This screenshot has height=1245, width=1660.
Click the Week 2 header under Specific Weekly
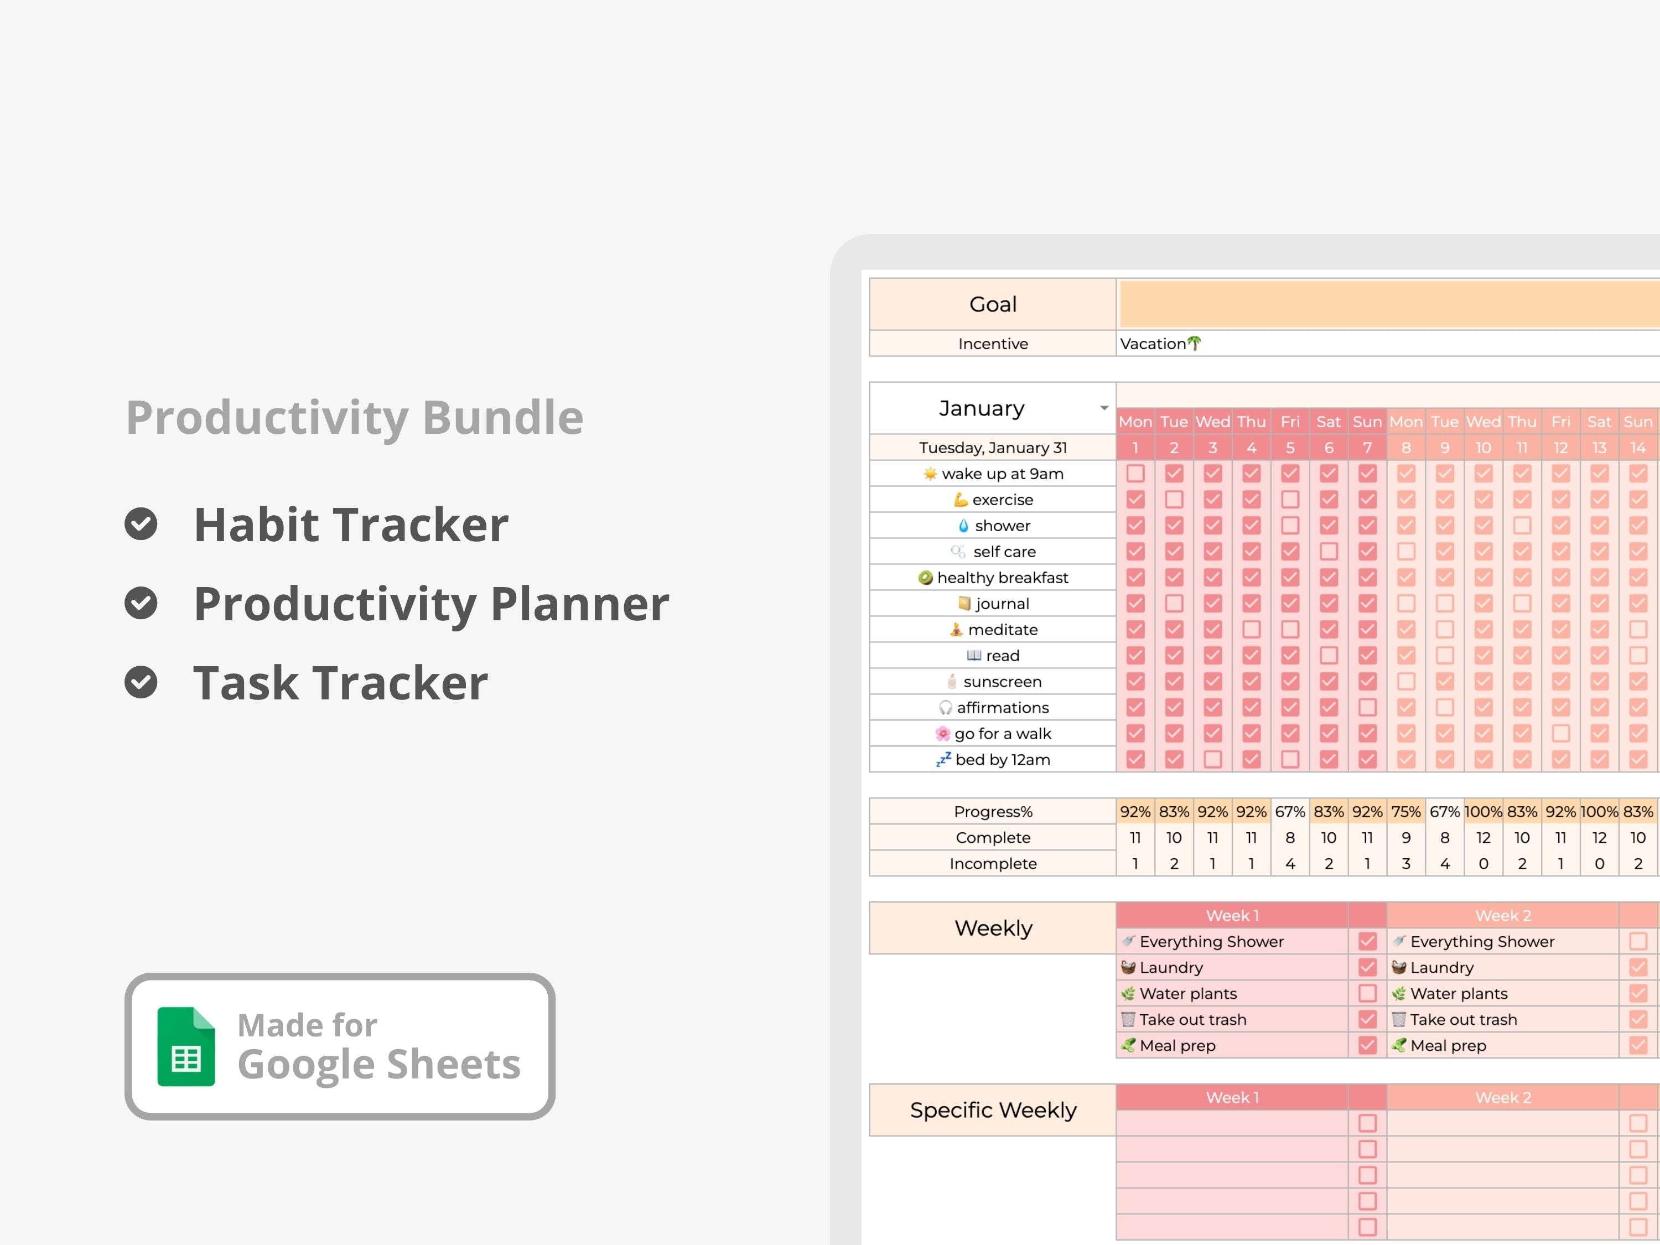click(1502, 1097)
